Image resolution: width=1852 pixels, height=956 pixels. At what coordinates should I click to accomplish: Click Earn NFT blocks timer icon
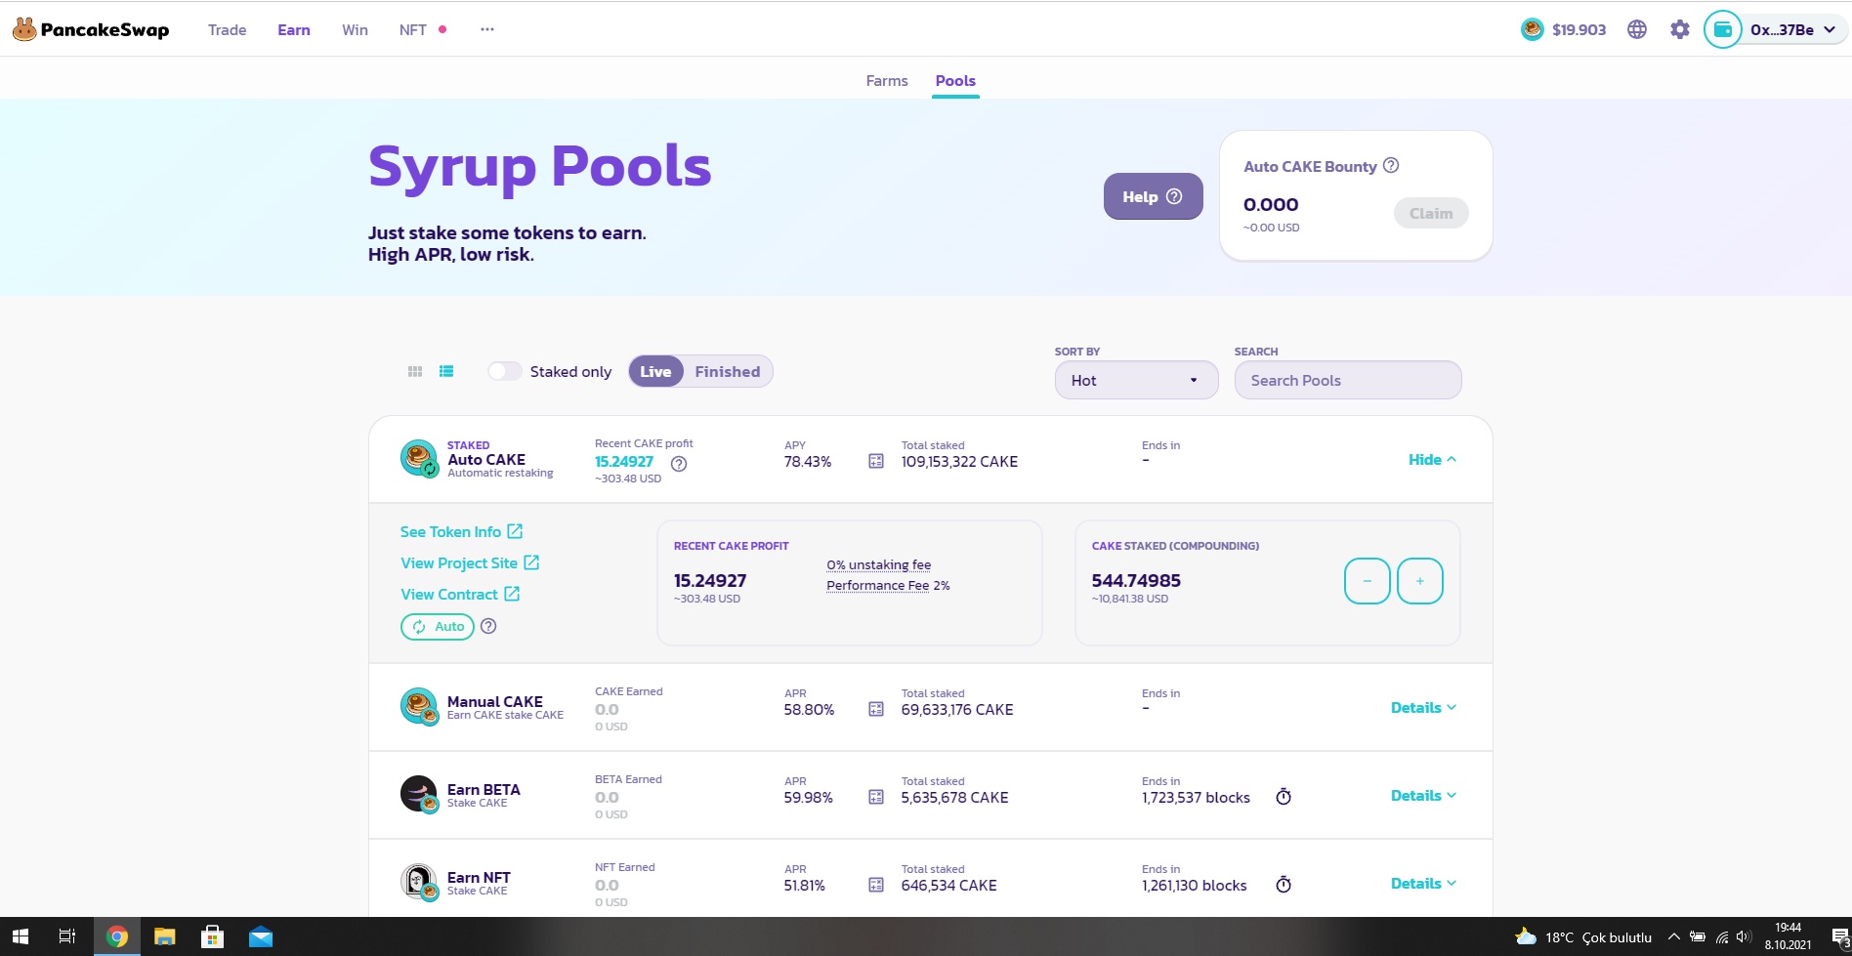pos(1284,885)
